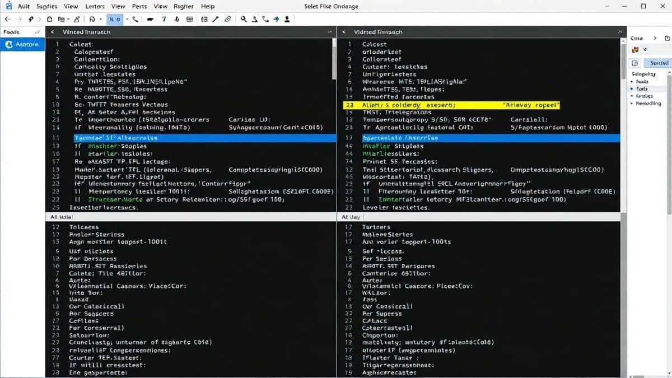Open the Perts menu
Viewport: 672px width, 378px height.
[x=139, y=6]
